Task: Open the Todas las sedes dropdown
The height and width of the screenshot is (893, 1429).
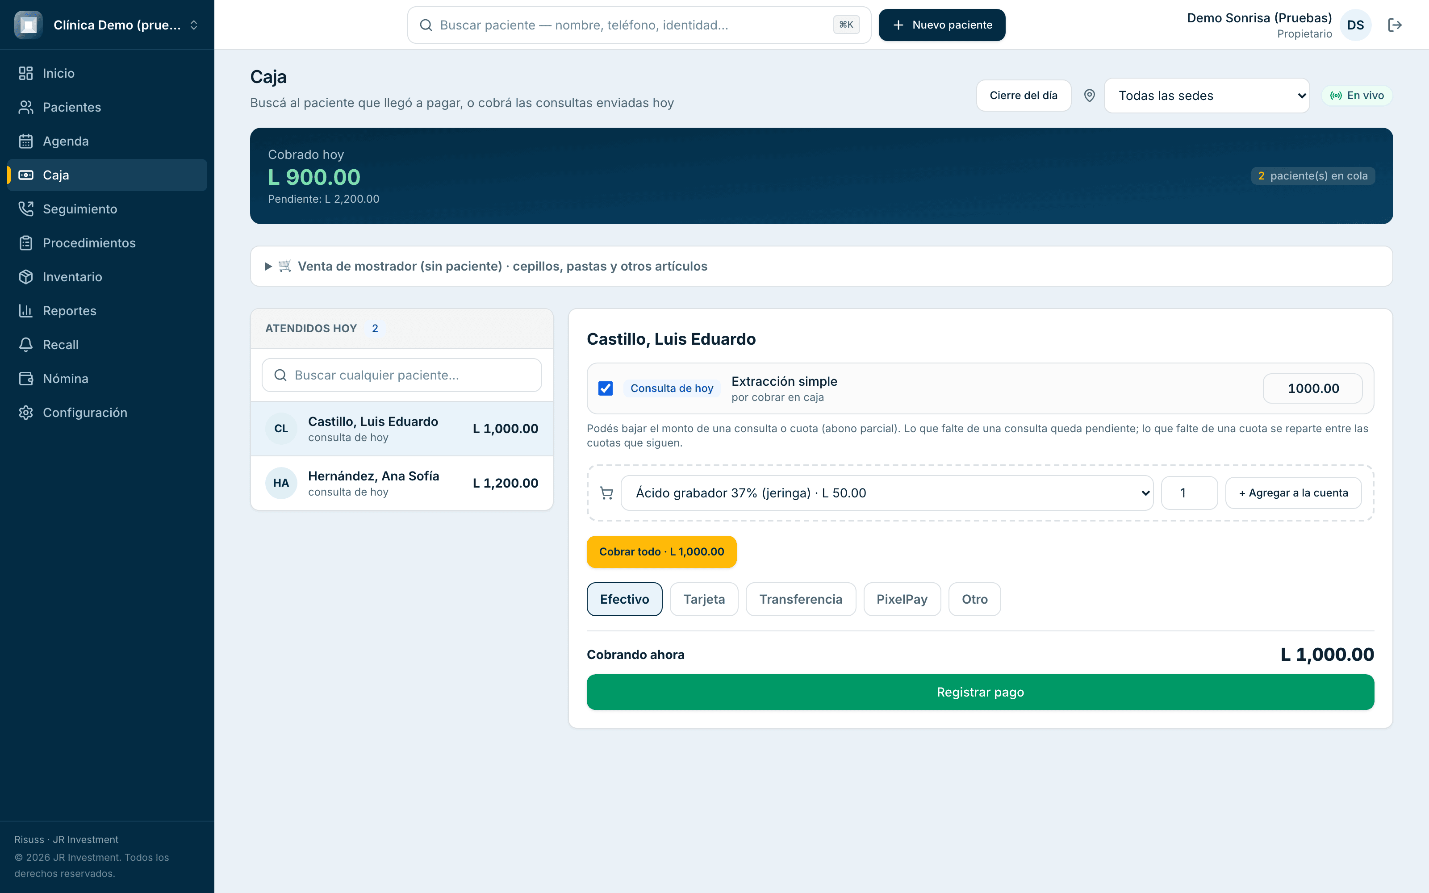Action: tap(1206, 96)
